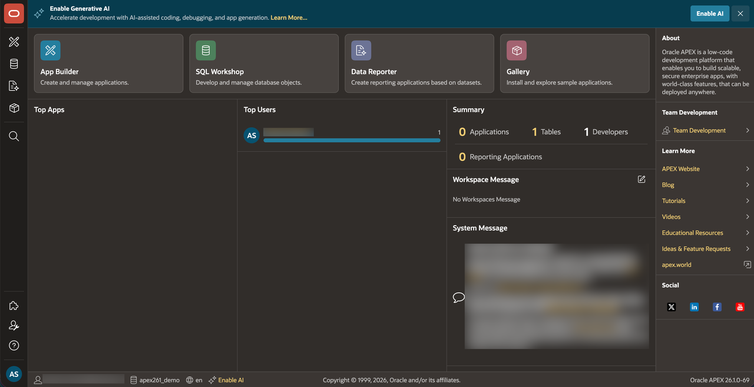The image size is (754, 387).
Task: Open the Facebook social icon
Action: pos(717,307)
